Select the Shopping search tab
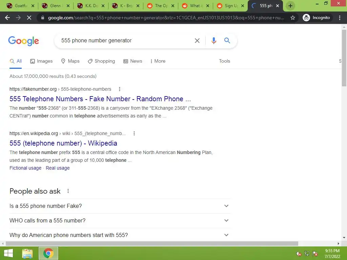347x260 pixels. point(101,61)
